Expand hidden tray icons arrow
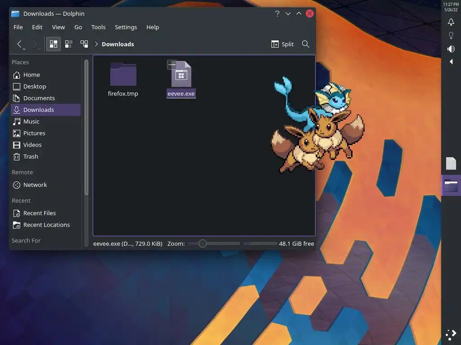Screen dimensions: 461x345 451,62
